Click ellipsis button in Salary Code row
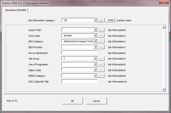 (101, 70)
